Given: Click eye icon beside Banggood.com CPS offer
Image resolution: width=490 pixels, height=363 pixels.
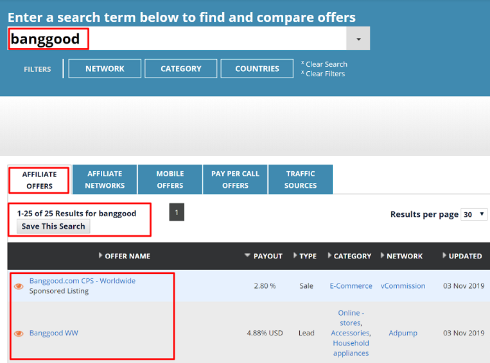Looking at the screenshot, I should tap(19, 287).
